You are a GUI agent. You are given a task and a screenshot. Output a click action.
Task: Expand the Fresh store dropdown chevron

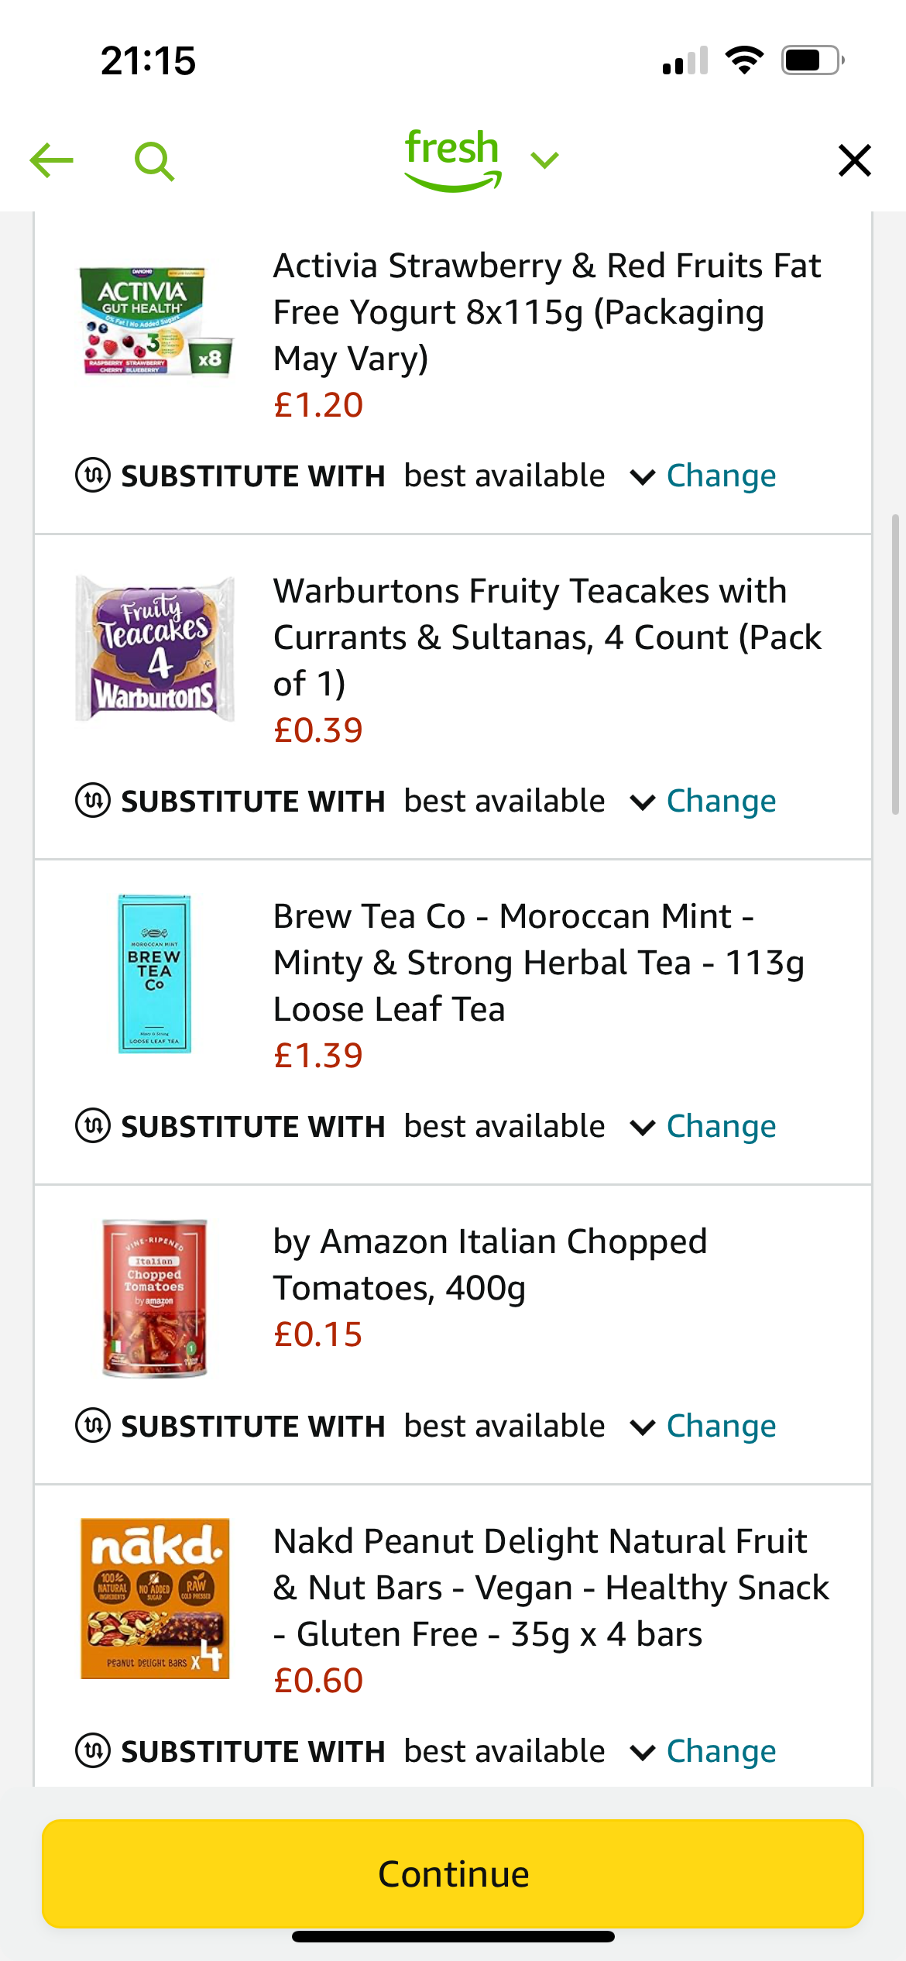[x=545, y=160]
